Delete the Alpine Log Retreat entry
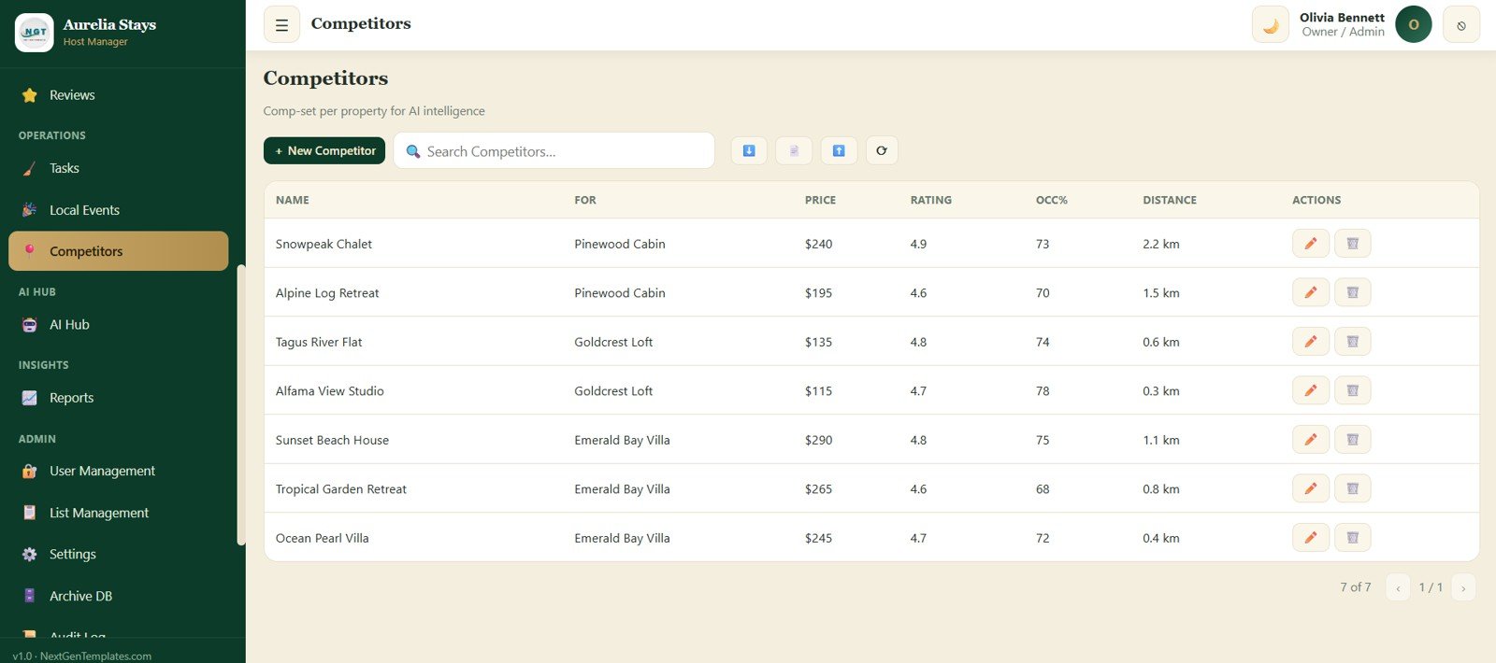 pos(1353,292)
